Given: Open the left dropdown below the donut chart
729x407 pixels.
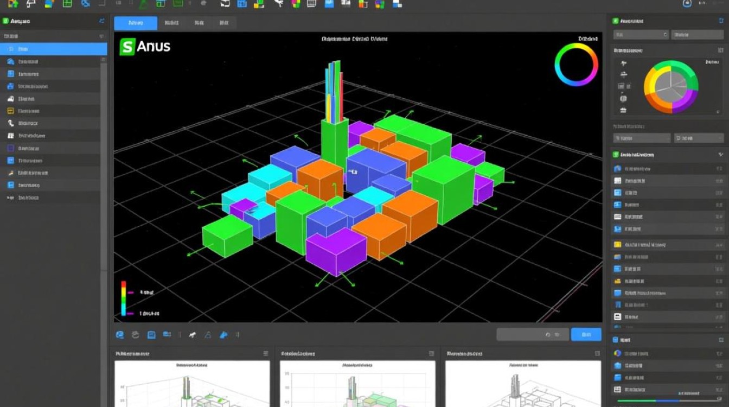Looking at the screenshot, I should click(x=642, y=138).
